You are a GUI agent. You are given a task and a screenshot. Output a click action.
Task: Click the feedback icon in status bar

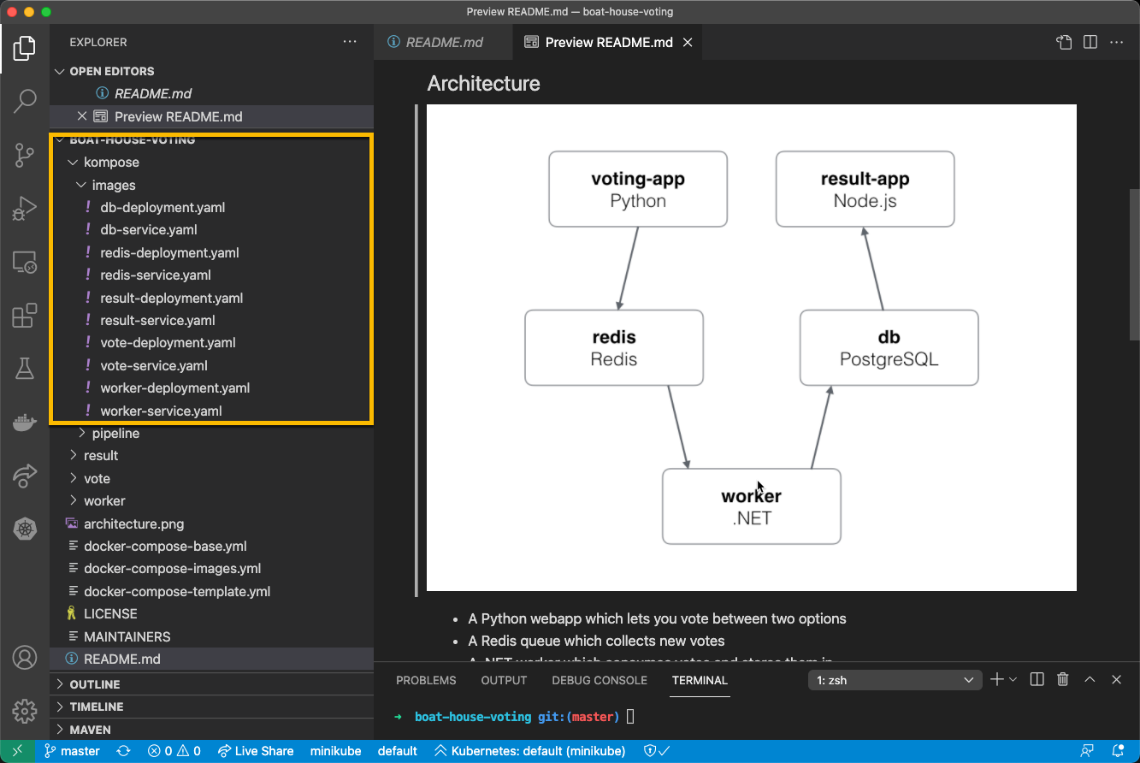[x=1087, y=751]
